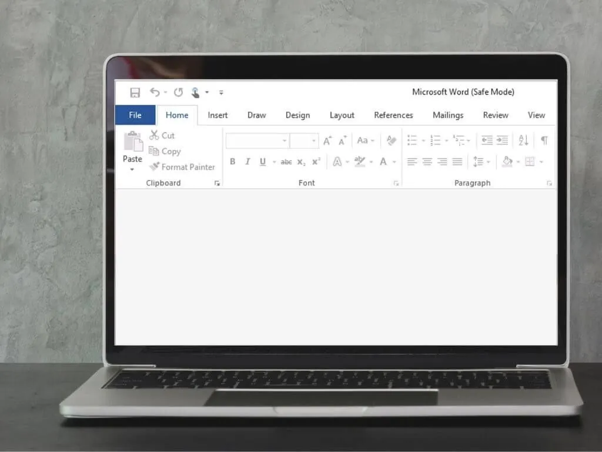Open the font color dropdown arrow
The width and height of the screenshot is (602, 452).
(394, 162)
